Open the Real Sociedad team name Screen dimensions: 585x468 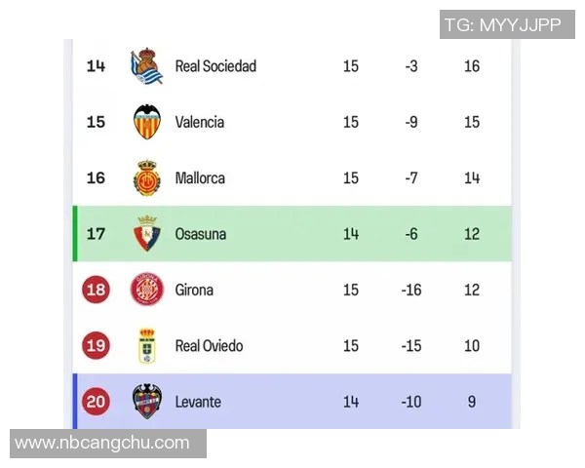(x=215, y=66)
